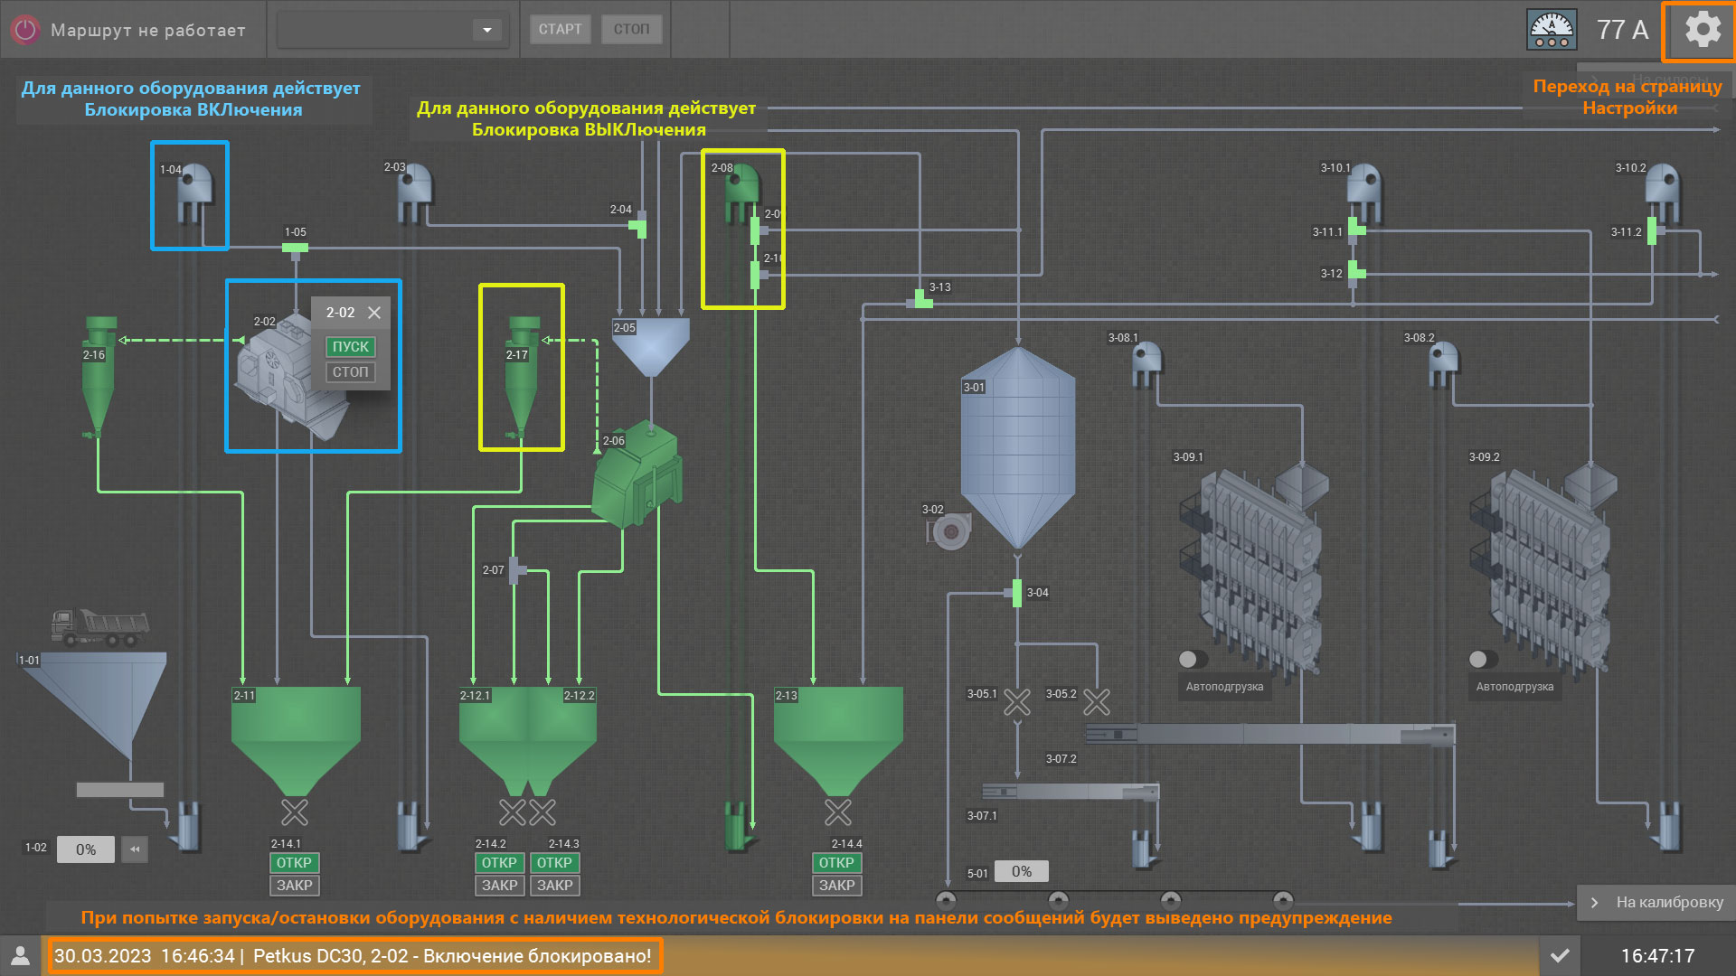The height and width of the screenshot is (976, 1736).
Task: Toggle Автоподгрузка for unit 3-09.2
Action: [1483, 659]
